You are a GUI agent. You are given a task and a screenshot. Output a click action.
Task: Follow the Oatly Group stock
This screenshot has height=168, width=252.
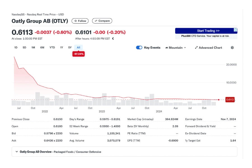coord(80,21)
